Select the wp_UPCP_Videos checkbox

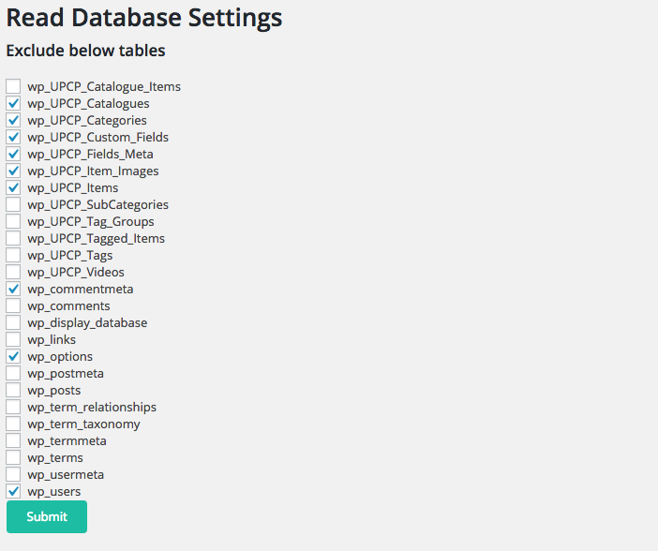coord(13,272)
